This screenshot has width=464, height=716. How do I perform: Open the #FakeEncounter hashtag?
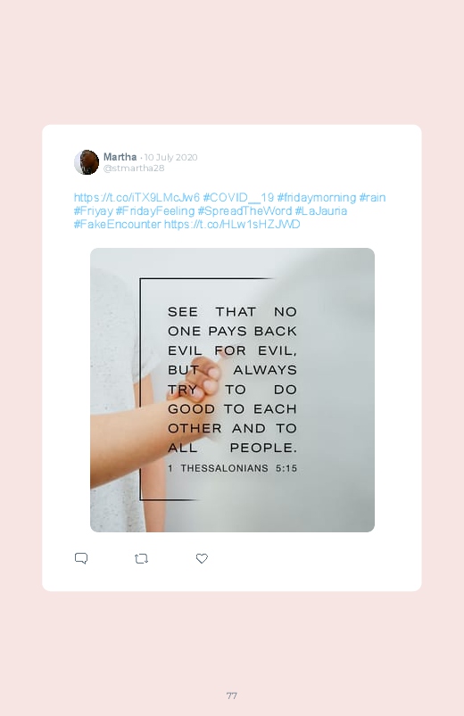point(118,224)
